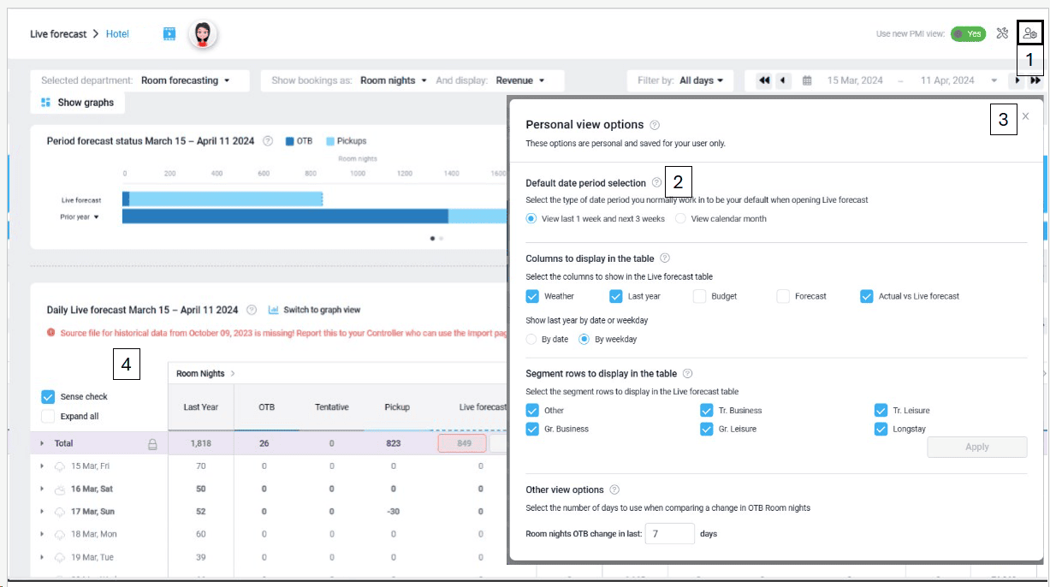Viewport: 1050px width, 587px height.
Task: Click help icon beside Period forecast status
Action: (268, 141)
